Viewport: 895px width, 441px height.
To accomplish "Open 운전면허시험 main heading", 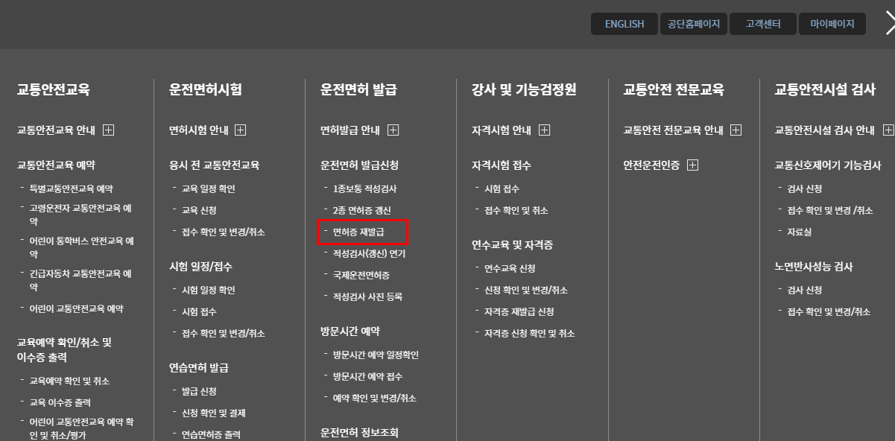I will pos(205,90).
